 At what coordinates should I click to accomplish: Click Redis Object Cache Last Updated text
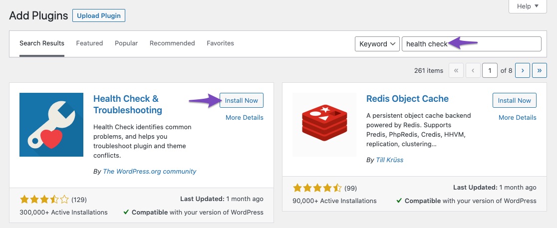[x=495, y=187]
